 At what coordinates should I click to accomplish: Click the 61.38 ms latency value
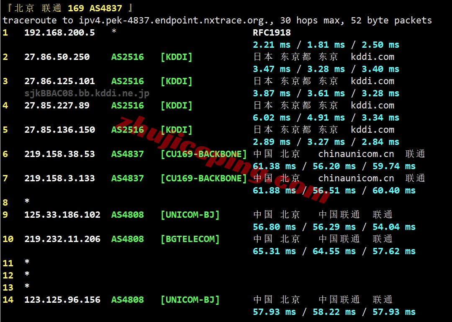(x=275, y=166)
